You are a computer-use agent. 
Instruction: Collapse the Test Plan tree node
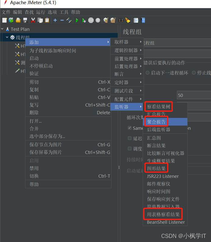(2, 29)
